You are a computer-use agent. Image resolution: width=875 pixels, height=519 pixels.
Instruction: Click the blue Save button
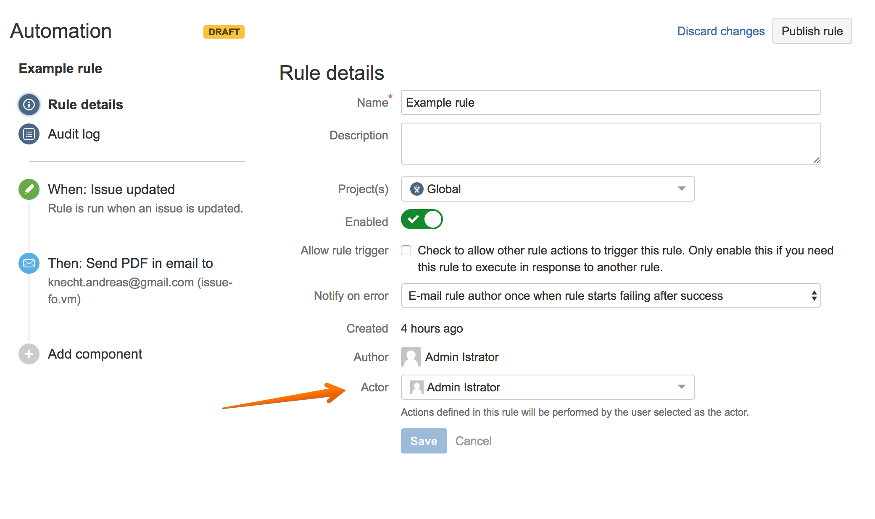(x=424, y=441)
